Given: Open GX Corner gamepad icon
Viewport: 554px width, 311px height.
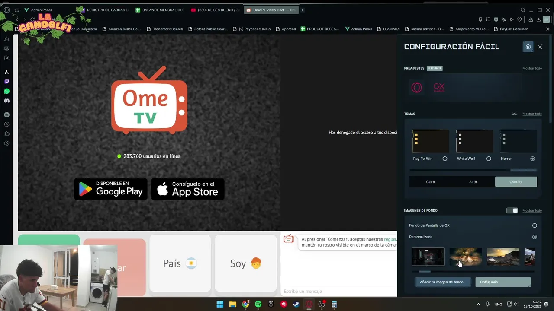Looking at the screenshot, I should click(x=17, y=10).
